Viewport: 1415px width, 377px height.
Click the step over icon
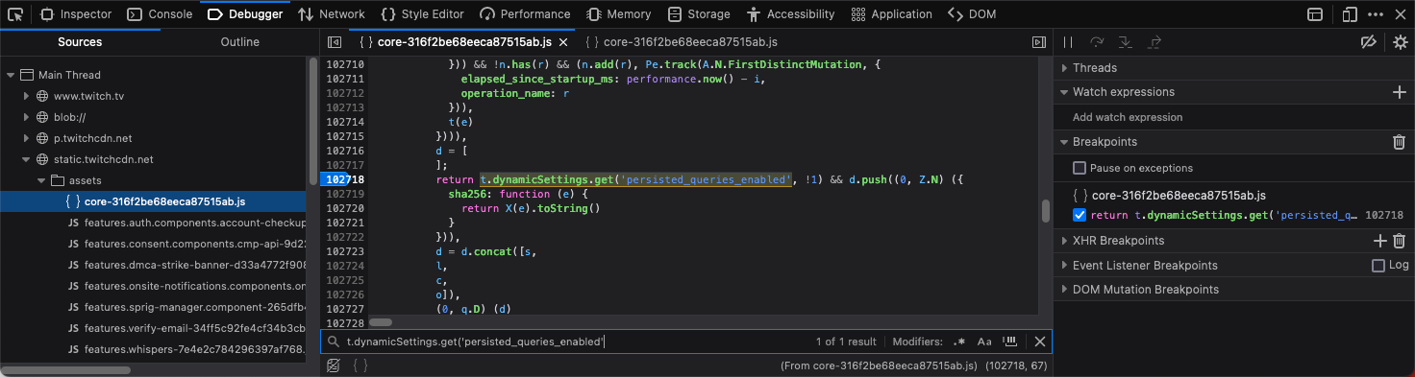click(1097, 42)
